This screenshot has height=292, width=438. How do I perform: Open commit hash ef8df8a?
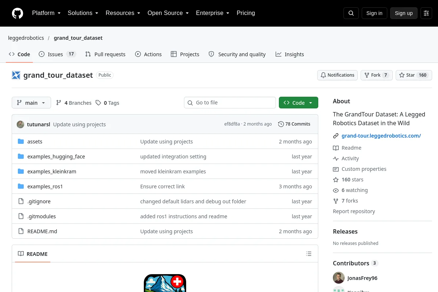pyautogui.click(x=232, y=124)
